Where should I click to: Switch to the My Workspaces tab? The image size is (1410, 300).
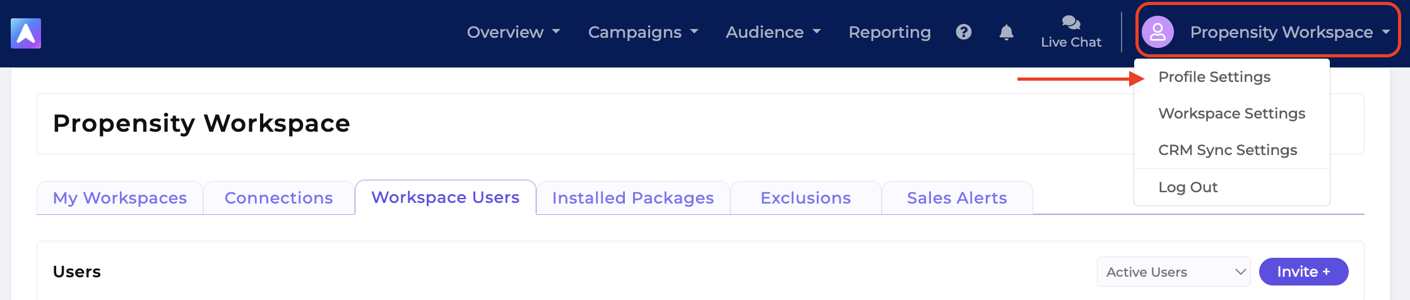pyautogui.click(x=120, y=198)
